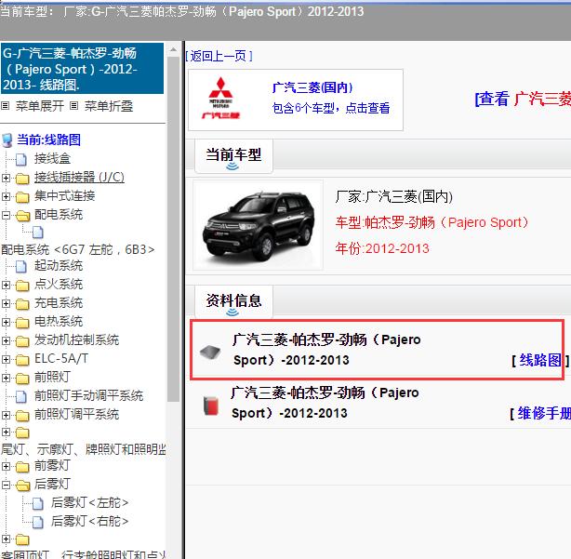This screenshot has width=571, height=559.
Task: Open the gray wiring diagram book icon
Action: (210, 352)
